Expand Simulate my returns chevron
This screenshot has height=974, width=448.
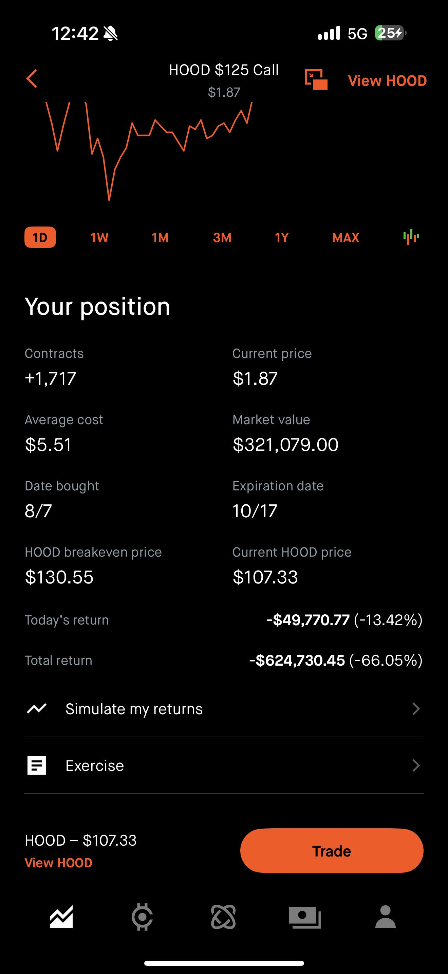point(415,708)
